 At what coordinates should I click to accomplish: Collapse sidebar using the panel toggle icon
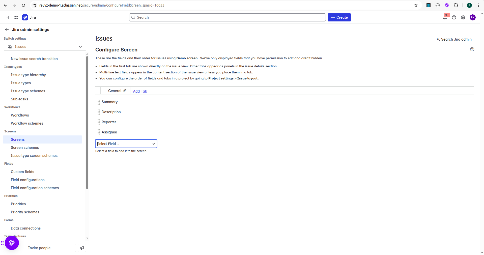tap(7, 17)
